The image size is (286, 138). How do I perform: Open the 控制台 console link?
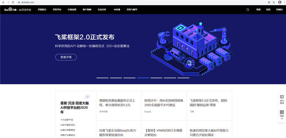(279, 10)
